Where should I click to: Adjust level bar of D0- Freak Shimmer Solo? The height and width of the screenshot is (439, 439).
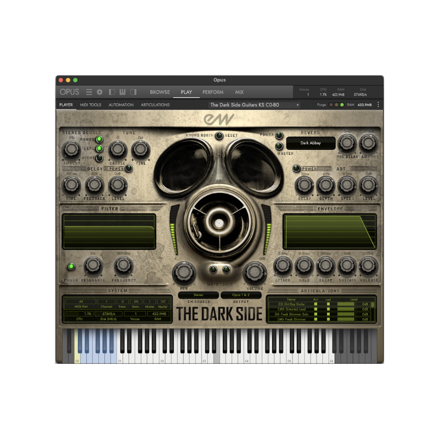pyautogui.click(x=346, y=314)
